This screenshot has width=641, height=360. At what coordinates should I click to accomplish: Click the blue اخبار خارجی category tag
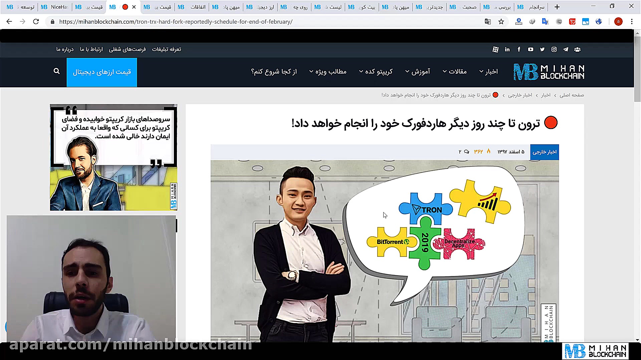click(545, 152)
